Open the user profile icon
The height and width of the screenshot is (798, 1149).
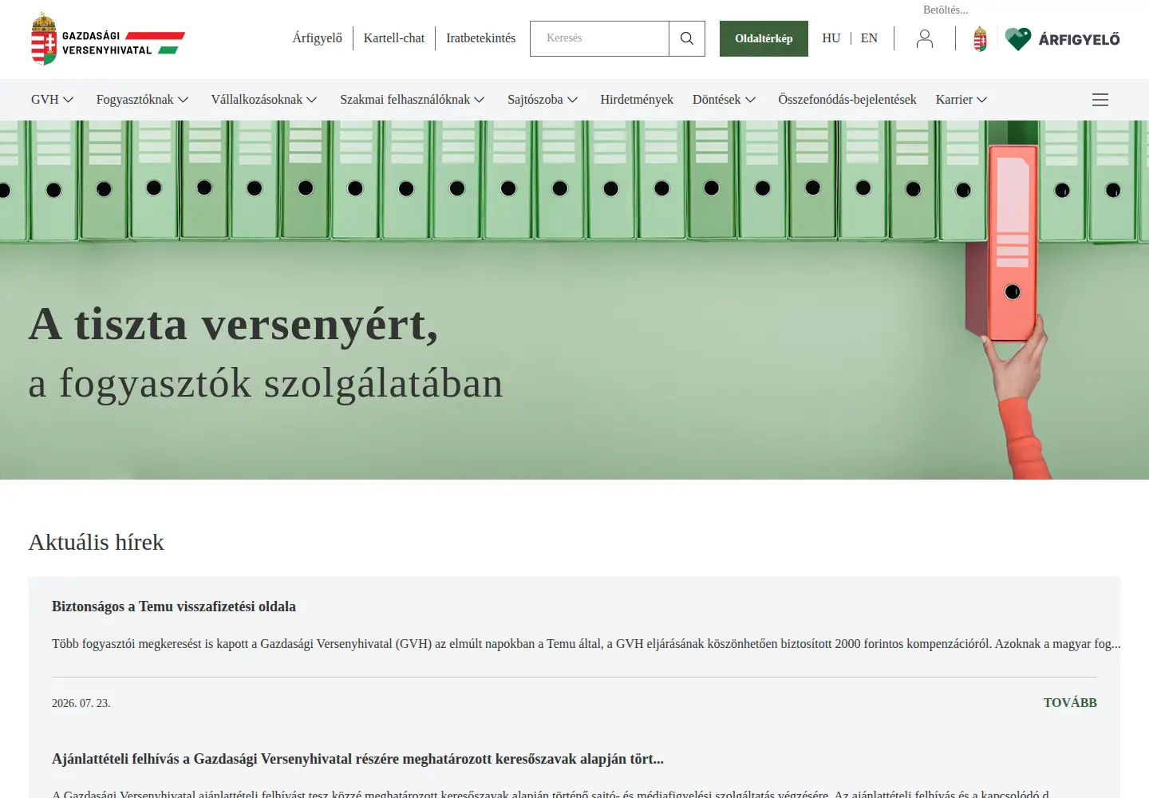pyautogui.click(x=925, y=38)
